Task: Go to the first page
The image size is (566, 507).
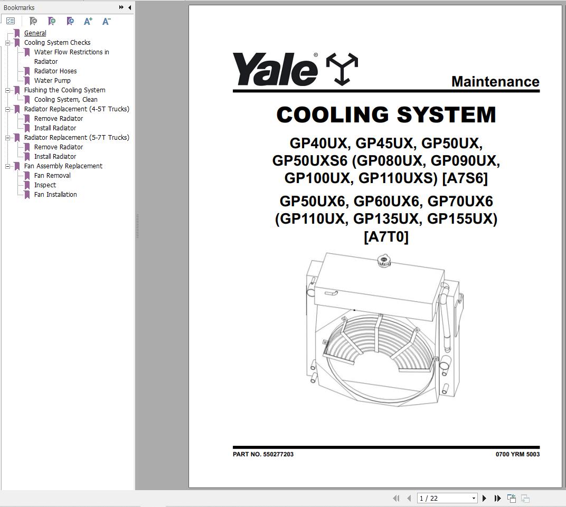Action: [396, 499]
